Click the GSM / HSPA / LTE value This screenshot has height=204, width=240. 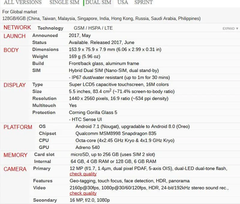(93, 28)
